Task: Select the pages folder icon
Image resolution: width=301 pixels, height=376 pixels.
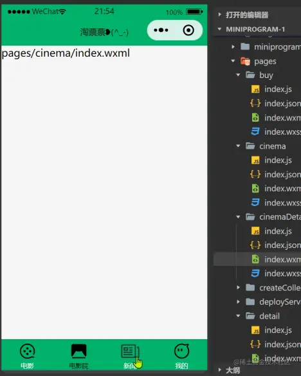Action: click(245, 61)
